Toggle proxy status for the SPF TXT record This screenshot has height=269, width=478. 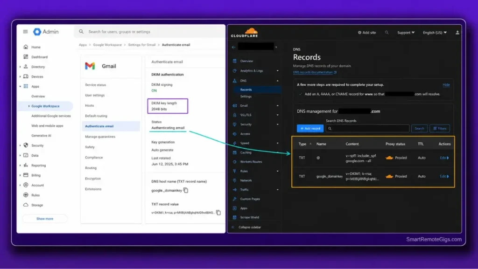tap(396, 158)
